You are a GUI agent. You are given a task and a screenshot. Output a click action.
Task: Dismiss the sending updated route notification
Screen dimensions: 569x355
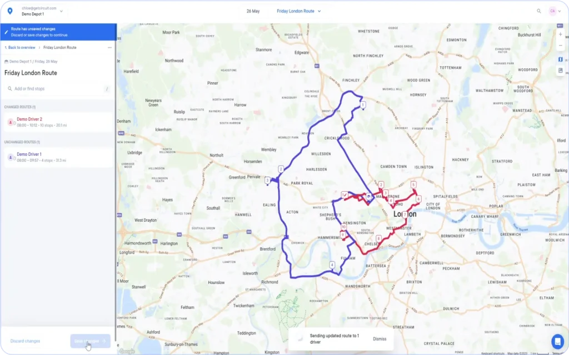(380, 339)
